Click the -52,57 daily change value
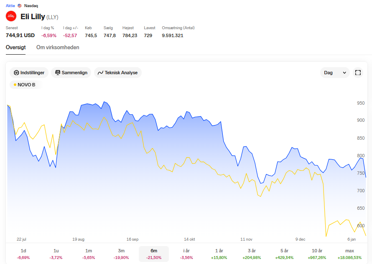 [x=70, y=35]
